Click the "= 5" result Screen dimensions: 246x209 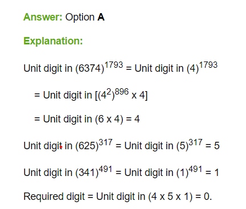(x=212, y=146)
